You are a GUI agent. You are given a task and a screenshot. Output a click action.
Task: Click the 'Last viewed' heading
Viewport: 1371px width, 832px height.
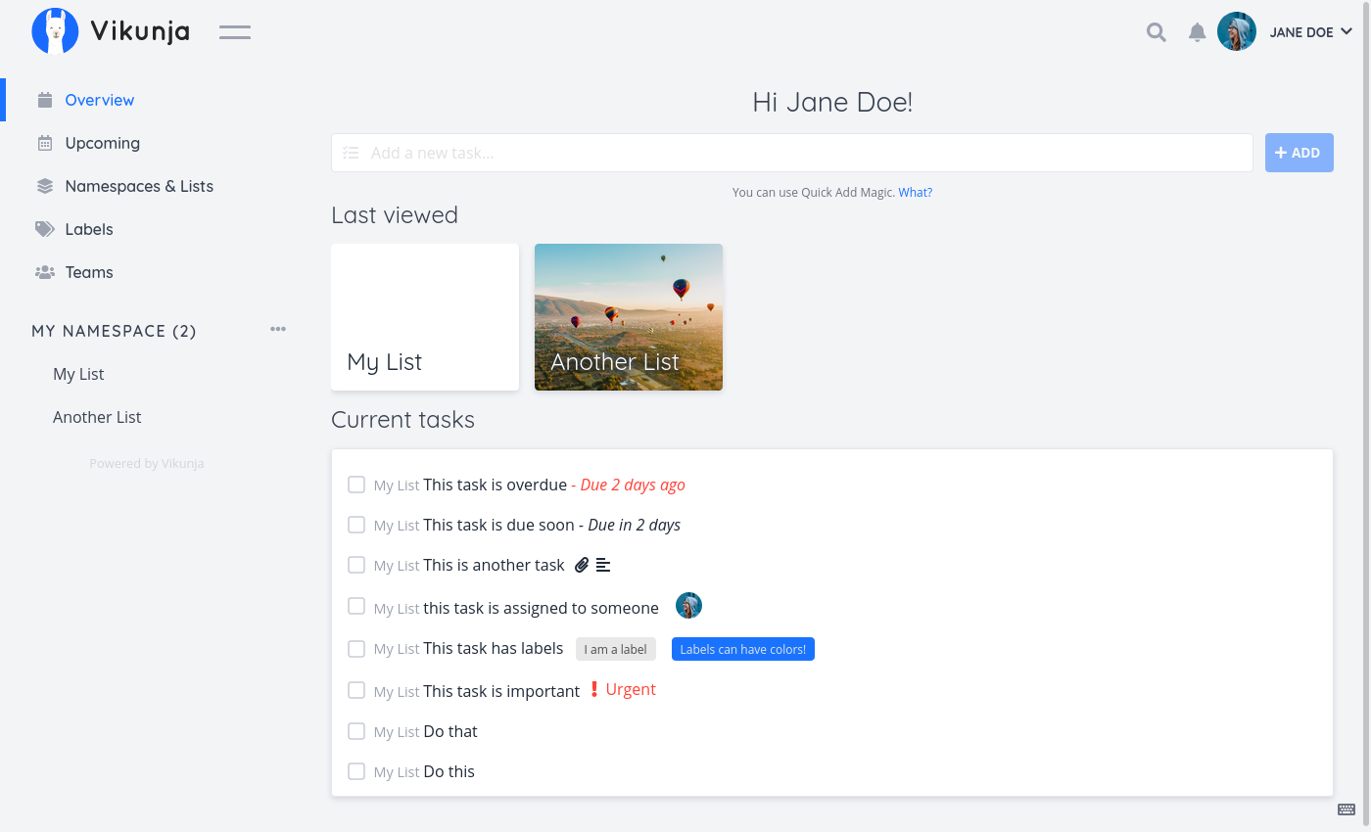click(x=395, y=214)
